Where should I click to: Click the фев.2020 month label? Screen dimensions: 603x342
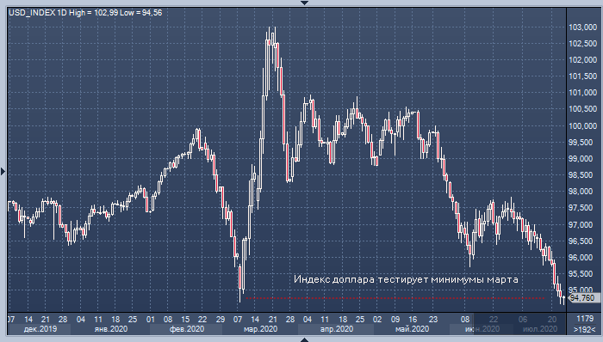186,329
